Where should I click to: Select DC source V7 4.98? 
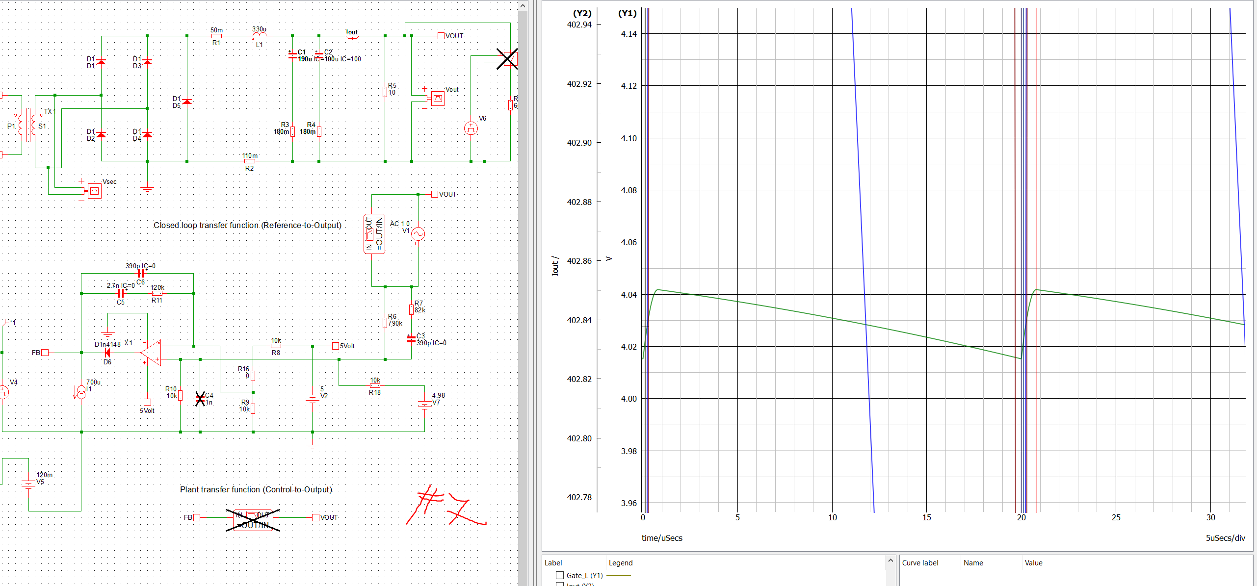[x=424, y=405]
